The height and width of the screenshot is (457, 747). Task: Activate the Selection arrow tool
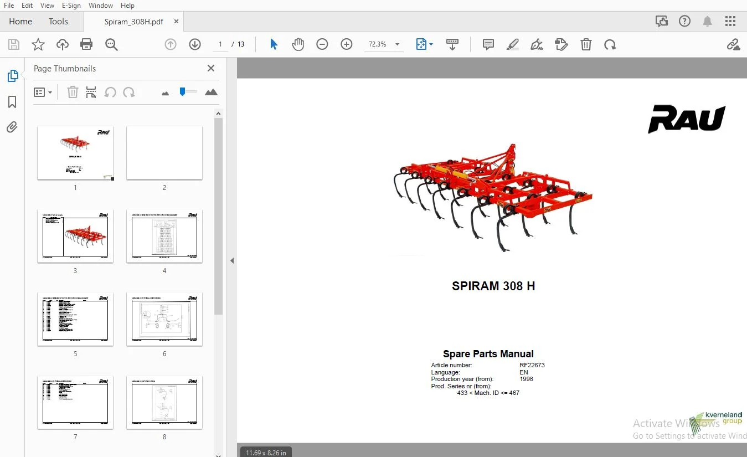click(274, 44)
